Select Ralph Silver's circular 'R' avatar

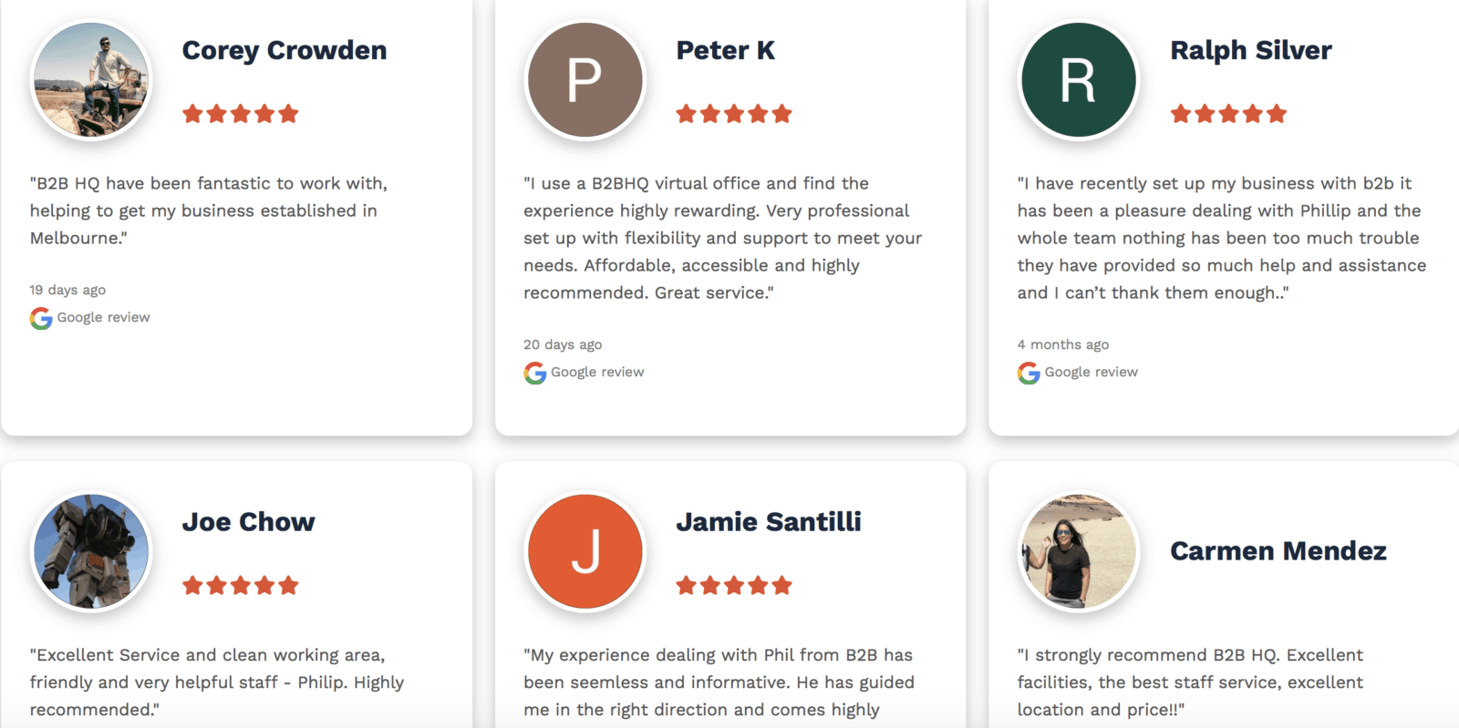pos(1078,80)
